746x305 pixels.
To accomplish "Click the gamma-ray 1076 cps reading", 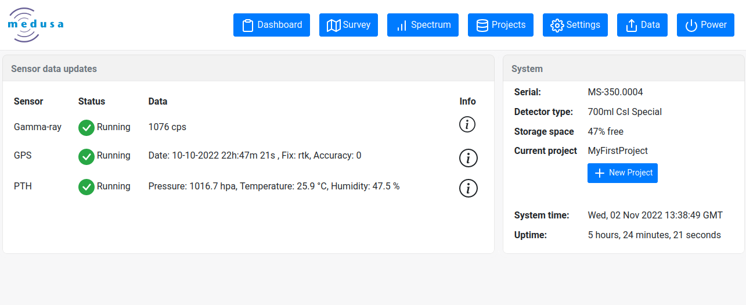I will [x=167, y=127].
